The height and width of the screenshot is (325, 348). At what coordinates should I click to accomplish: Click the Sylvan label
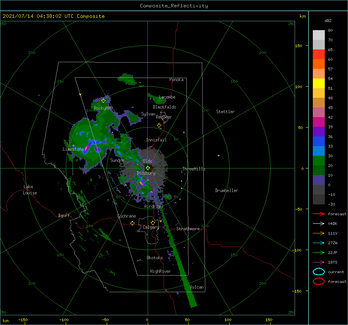pos(148,114)
